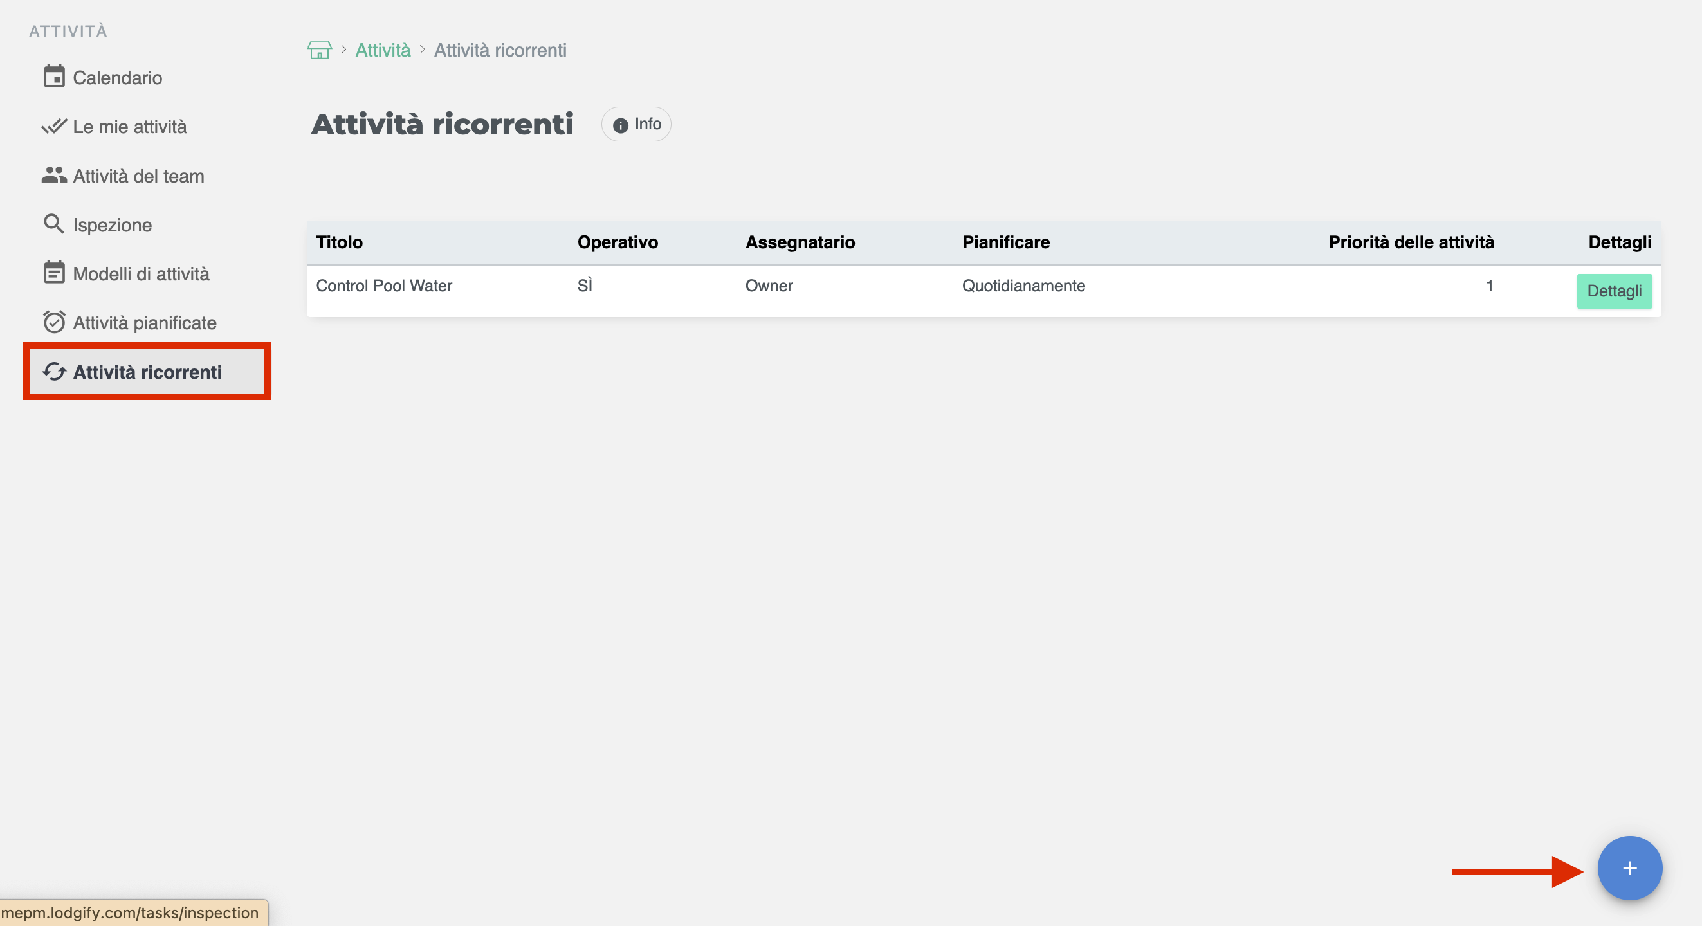Click the Modelli di attività template icon
Viewport: 1702px width, 926px height.
[x=54, y=273]
